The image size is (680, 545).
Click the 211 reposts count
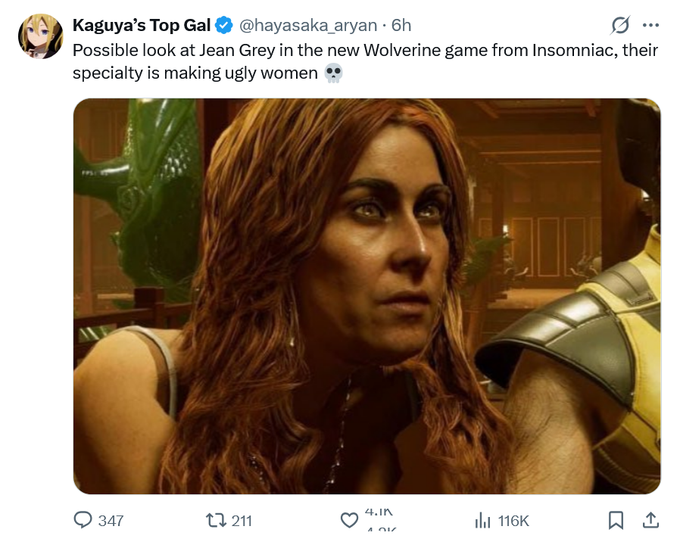click(x=242, y=521)
